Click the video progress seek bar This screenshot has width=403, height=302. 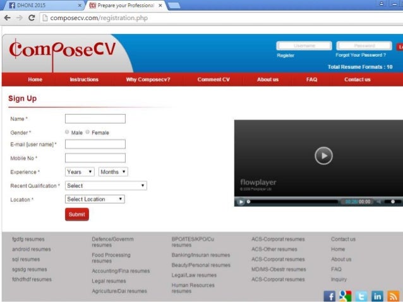292,202
